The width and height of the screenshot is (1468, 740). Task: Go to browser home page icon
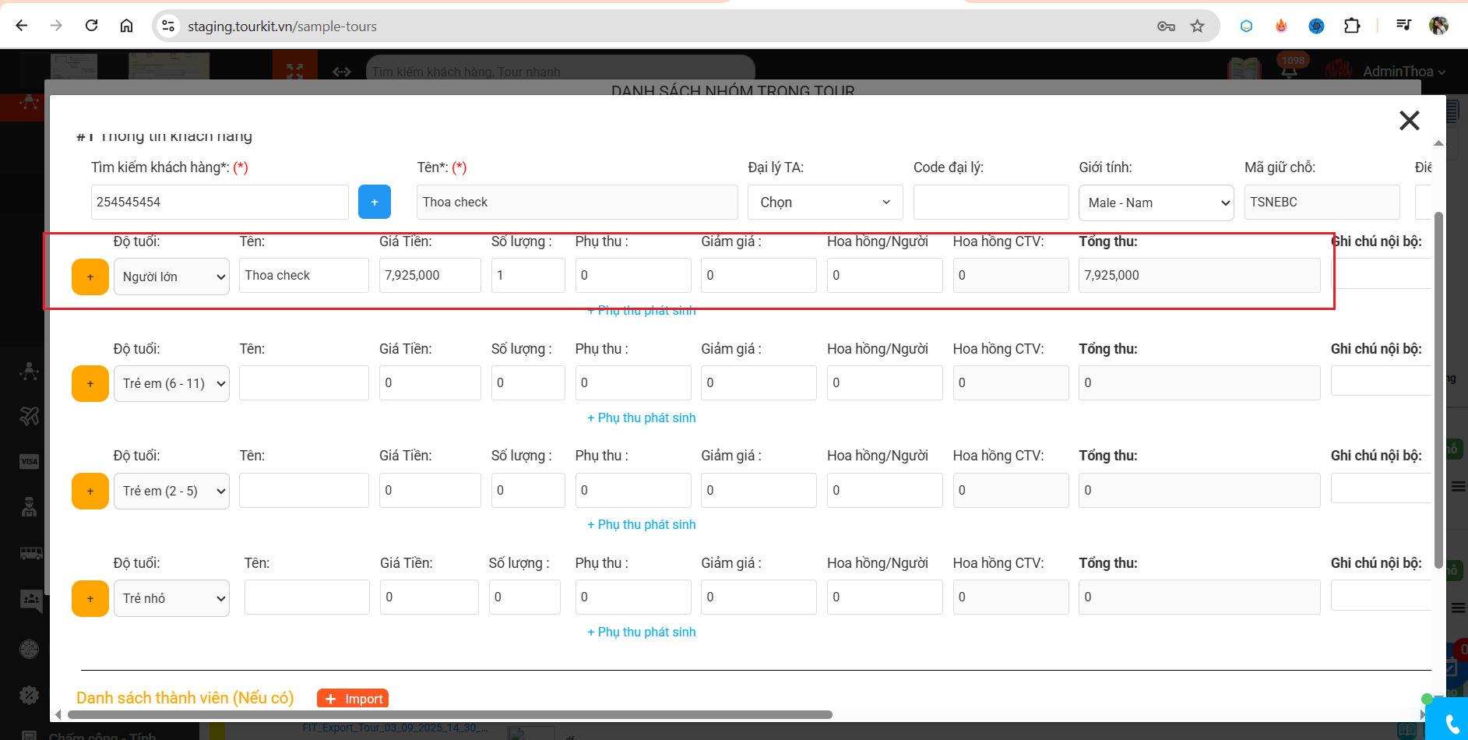[x=126, y=26]
